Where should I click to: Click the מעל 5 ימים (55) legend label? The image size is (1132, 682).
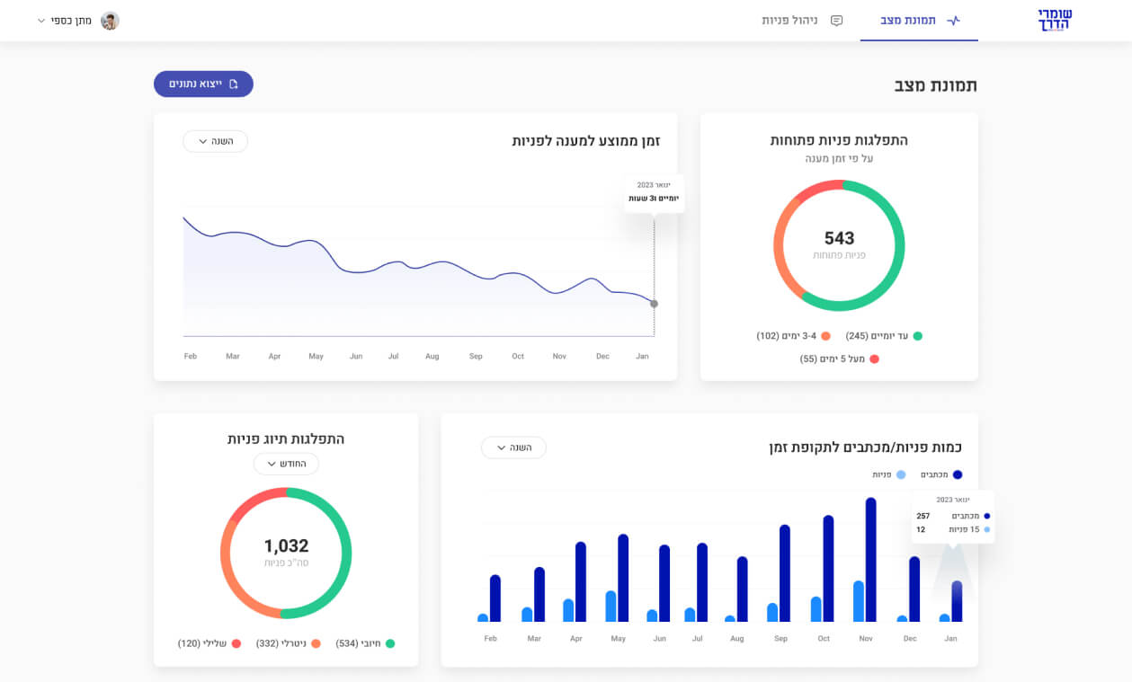(832, 359)
